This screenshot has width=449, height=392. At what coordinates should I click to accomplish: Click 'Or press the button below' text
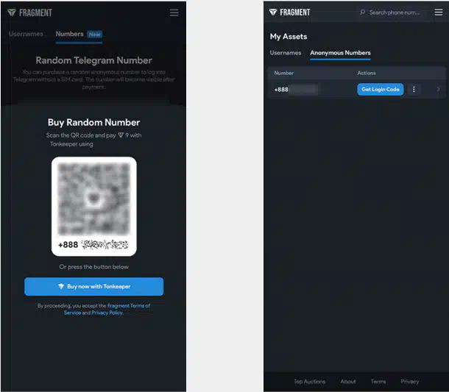click(94, 267)
